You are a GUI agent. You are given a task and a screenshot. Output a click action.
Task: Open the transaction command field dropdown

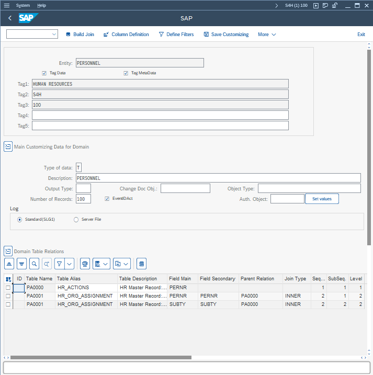coord(54,35)
